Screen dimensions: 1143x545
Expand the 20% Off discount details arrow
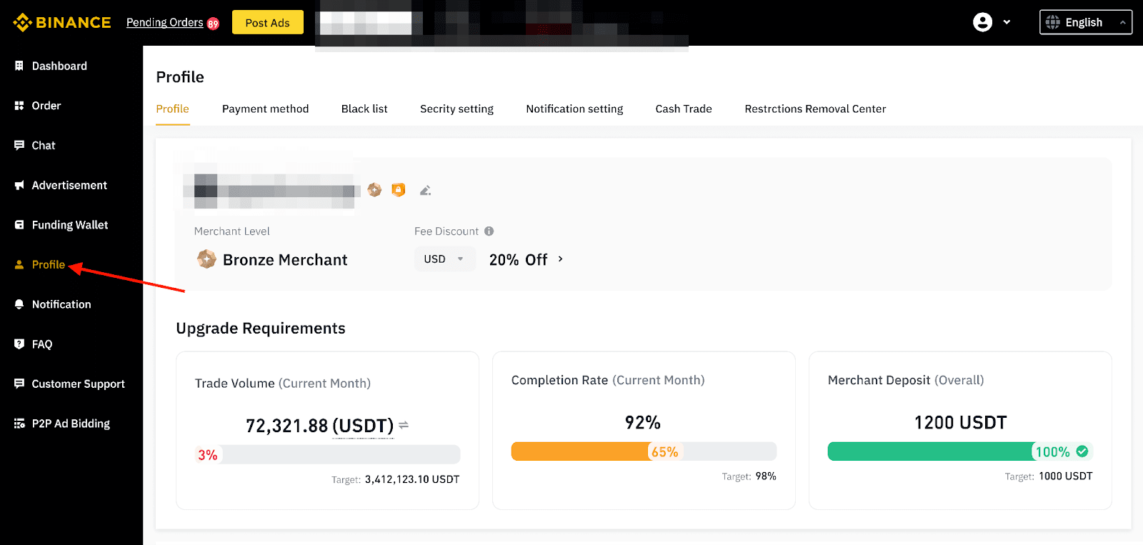(561, 259)
